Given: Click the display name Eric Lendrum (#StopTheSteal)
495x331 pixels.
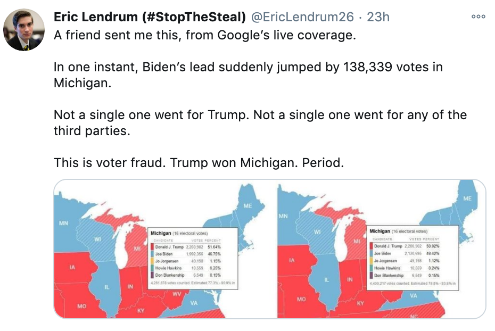Looking at the screenshot, I should [150, 16].
